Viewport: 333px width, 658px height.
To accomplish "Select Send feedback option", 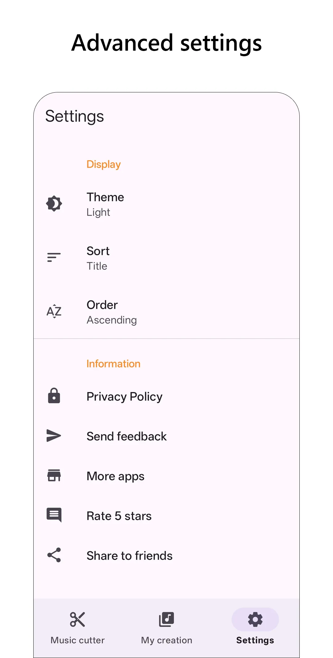I will click(x=126, y=436).
